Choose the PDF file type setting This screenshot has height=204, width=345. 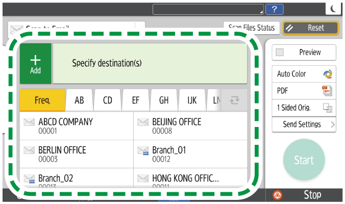point(304,90)
